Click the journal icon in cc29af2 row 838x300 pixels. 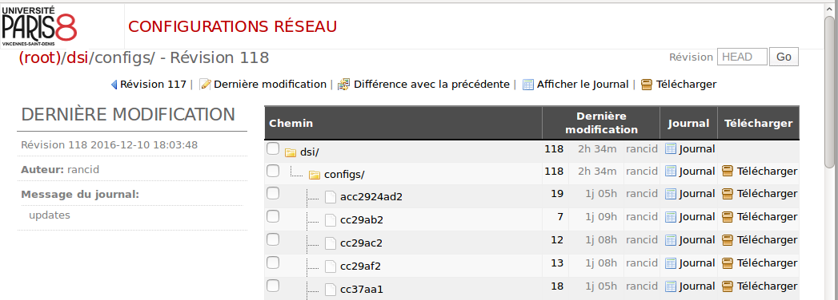pyautogui.click(x=671, y=263)
